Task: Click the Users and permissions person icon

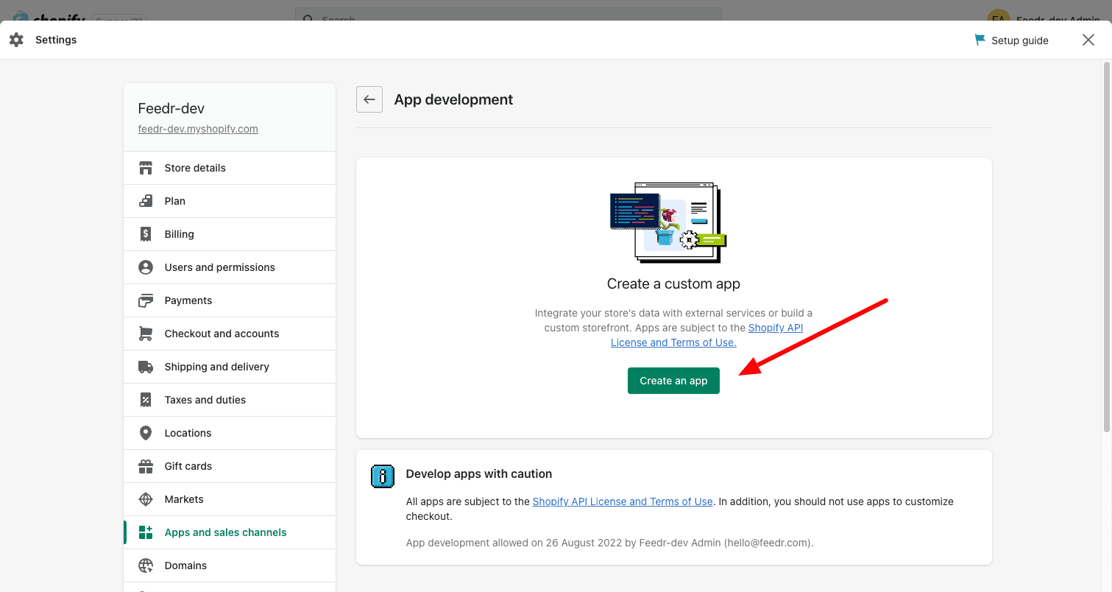Action: pyautogui.click(x=146, y=267)
